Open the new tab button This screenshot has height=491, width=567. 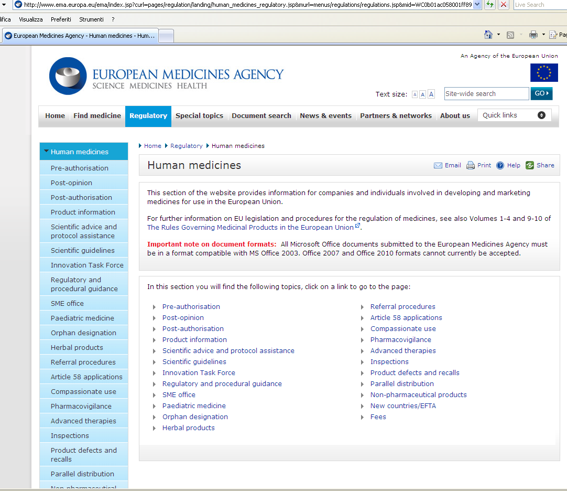[166, 36]
